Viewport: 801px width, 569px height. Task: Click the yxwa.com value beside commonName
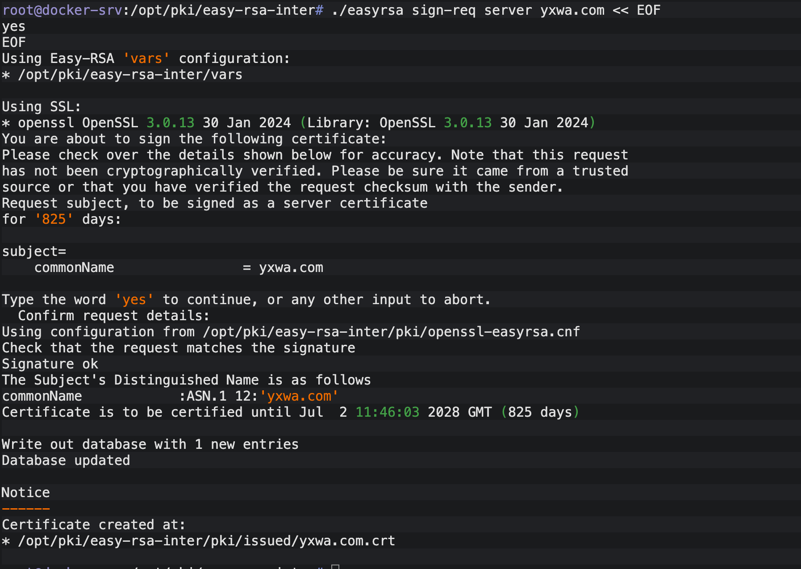[x=291, y=268]
